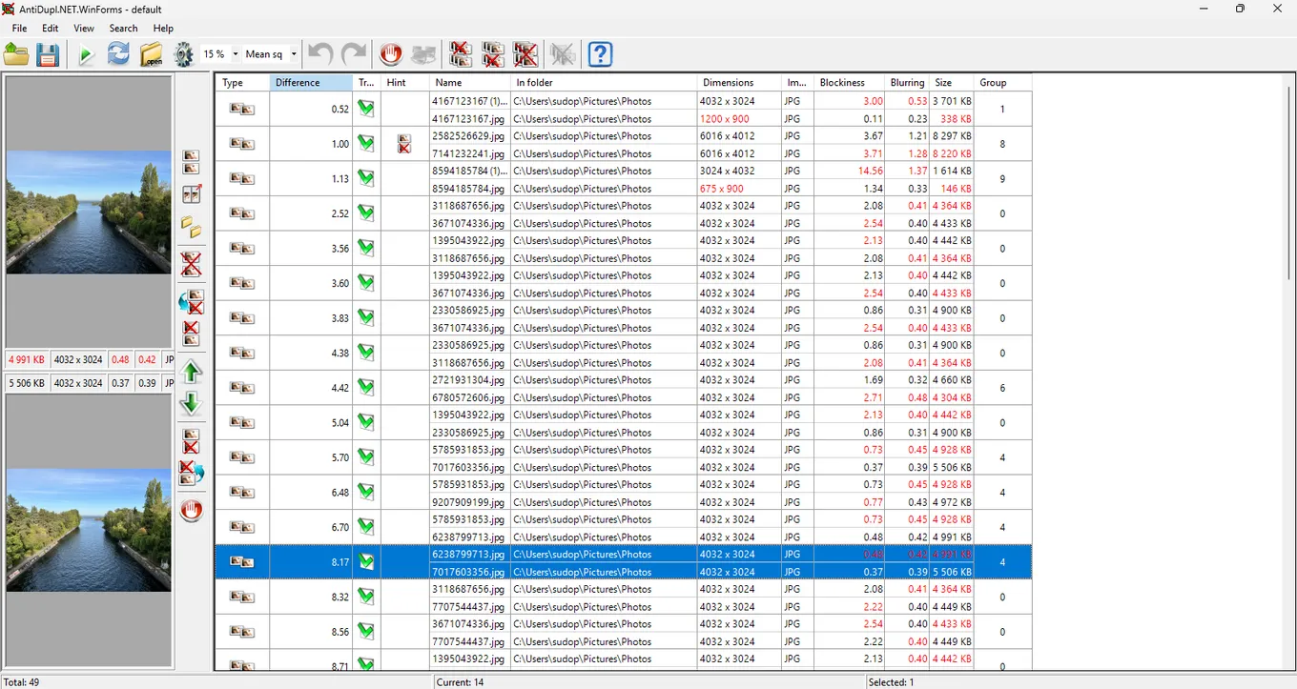Click the Undo arrow in toolbar

coord(321,55)
